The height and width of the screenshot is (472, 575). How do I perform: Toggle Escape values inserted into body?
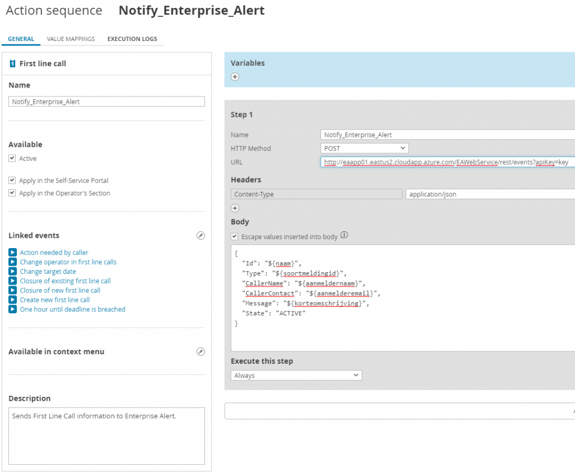coord(234,236)
